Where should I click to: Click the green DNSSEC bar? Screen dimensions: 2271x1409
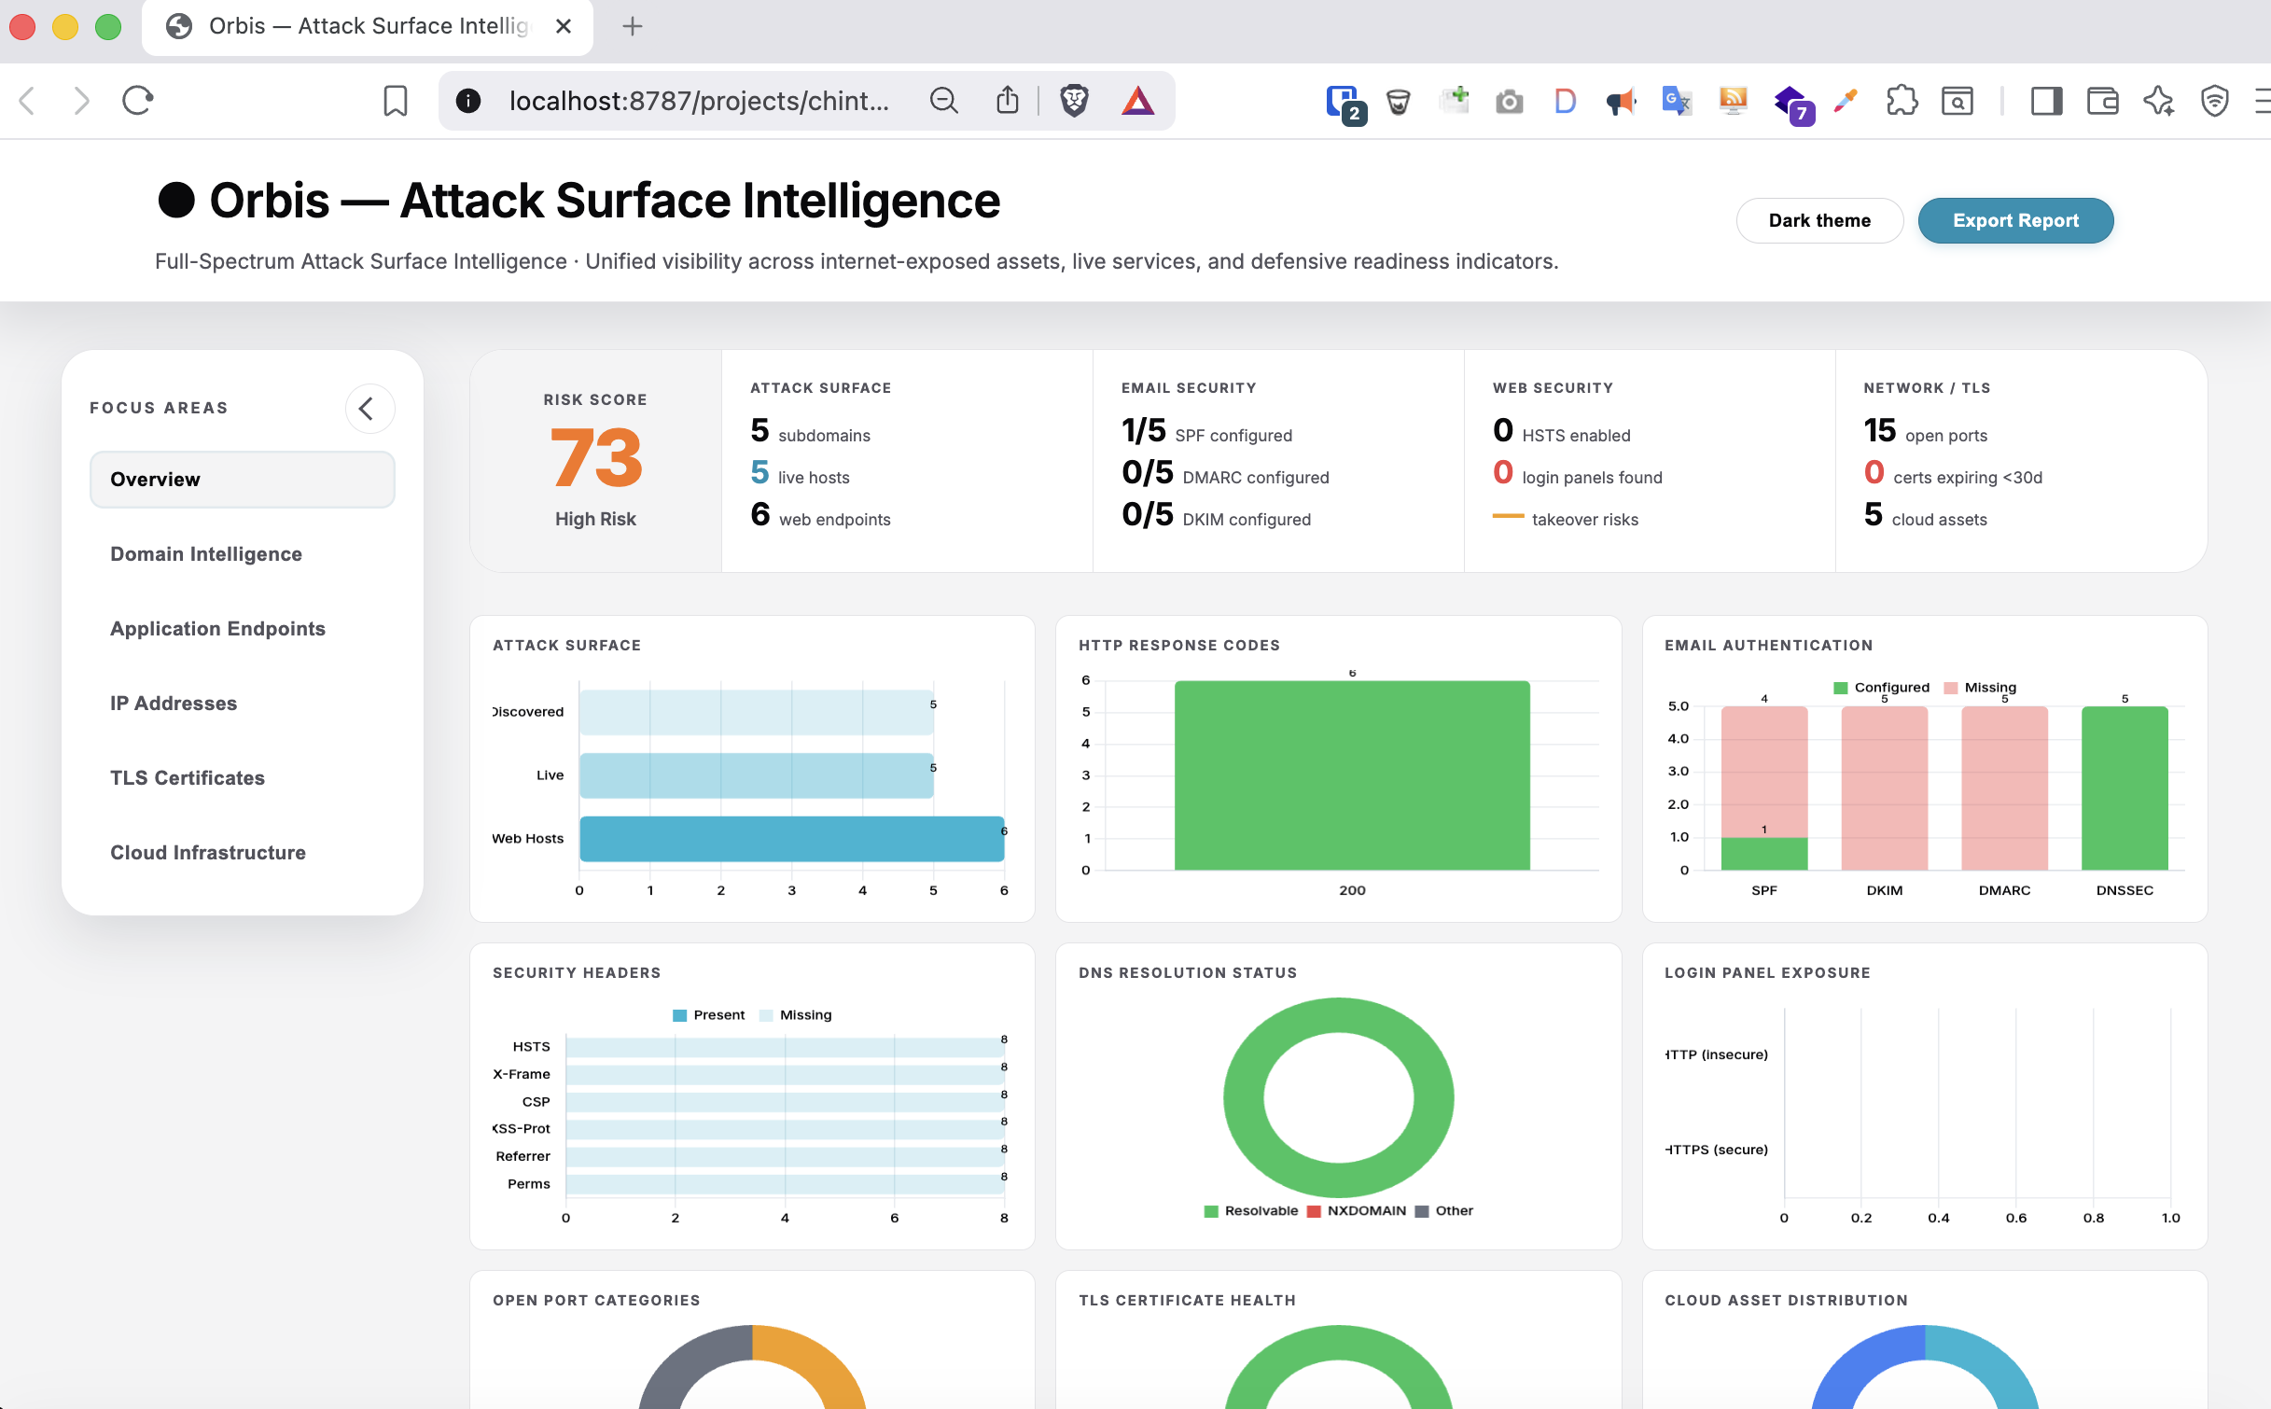pyautogui.click(x=2125, y=788)
